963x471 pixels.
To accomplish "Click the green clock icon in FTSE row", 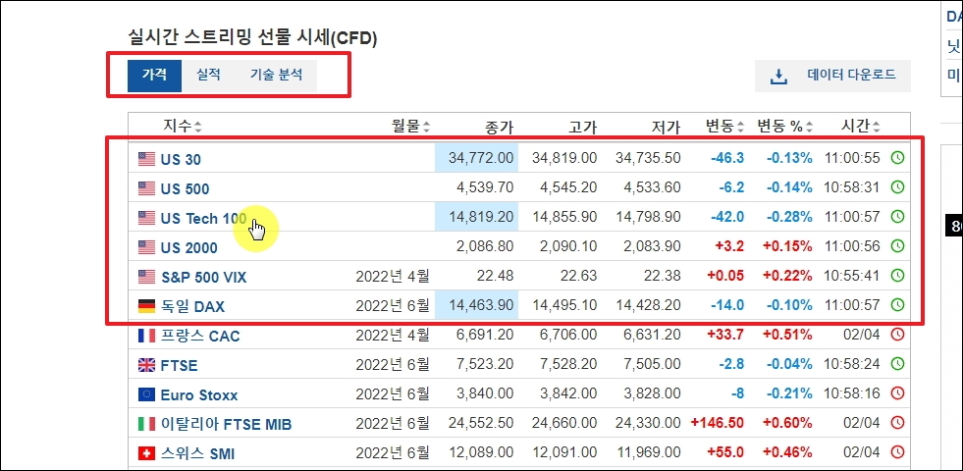I will coord(897,364).
